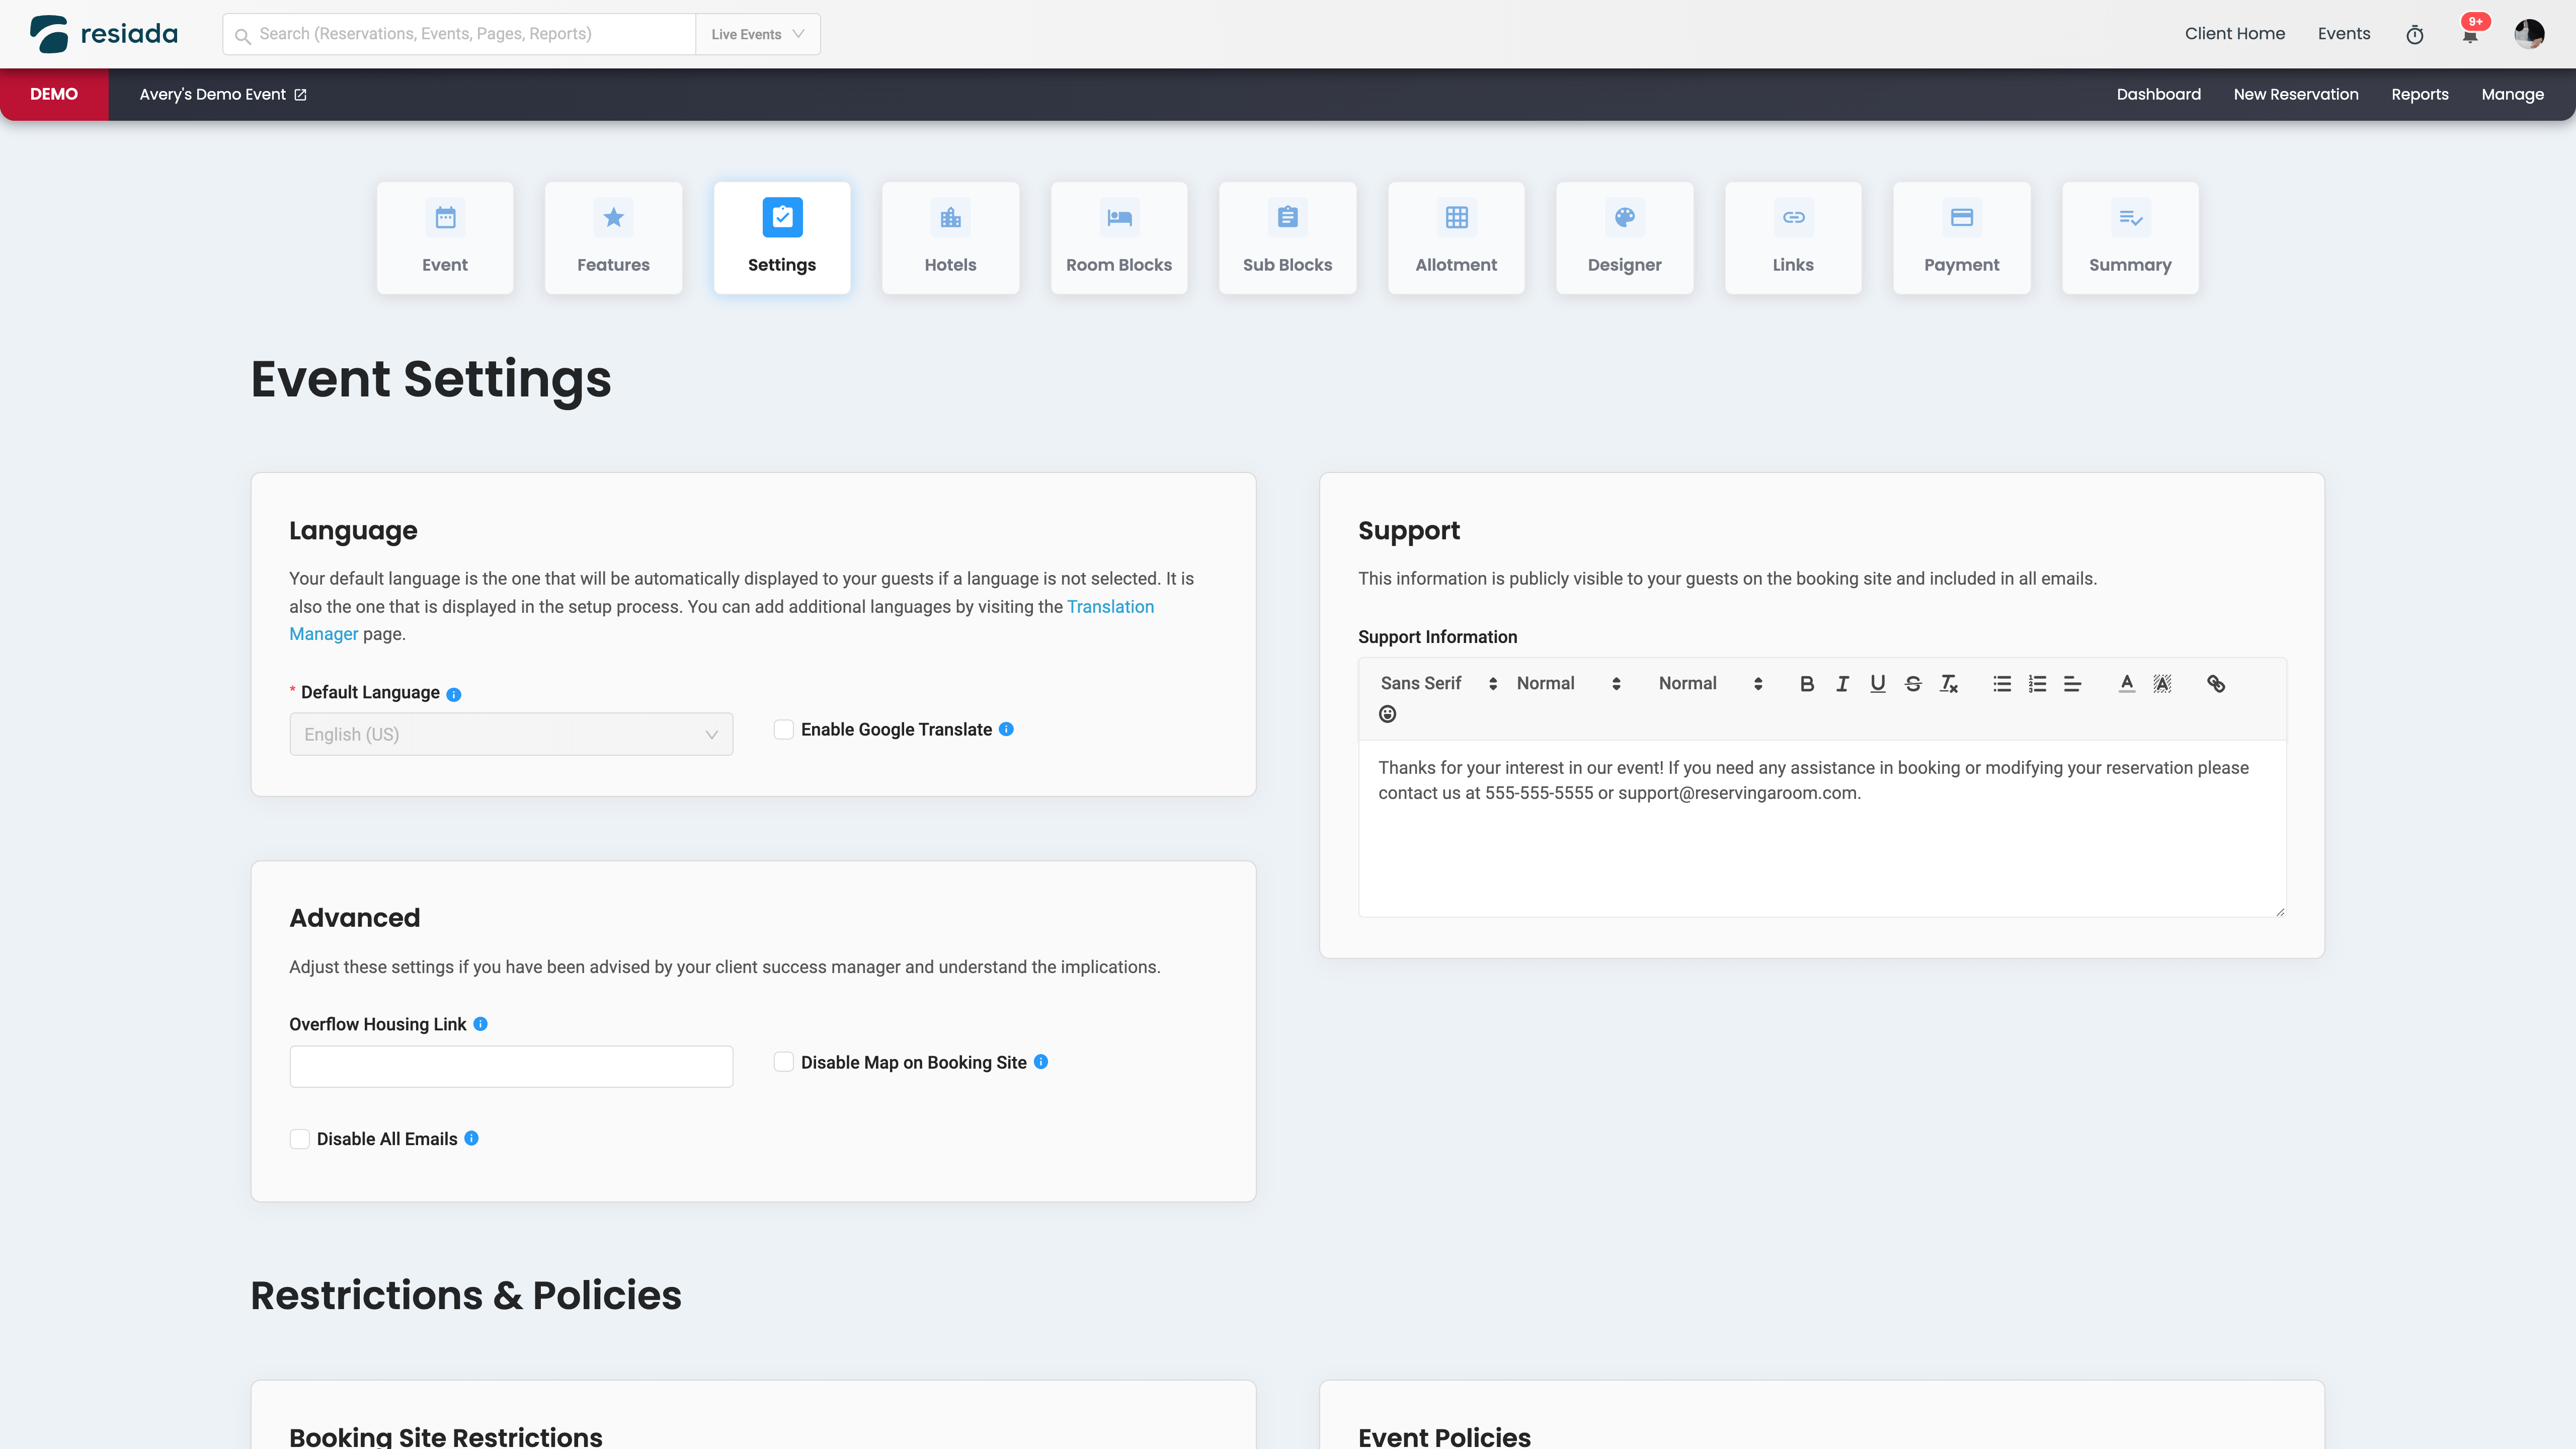Click the strikethrough formatting icon

1913,684
